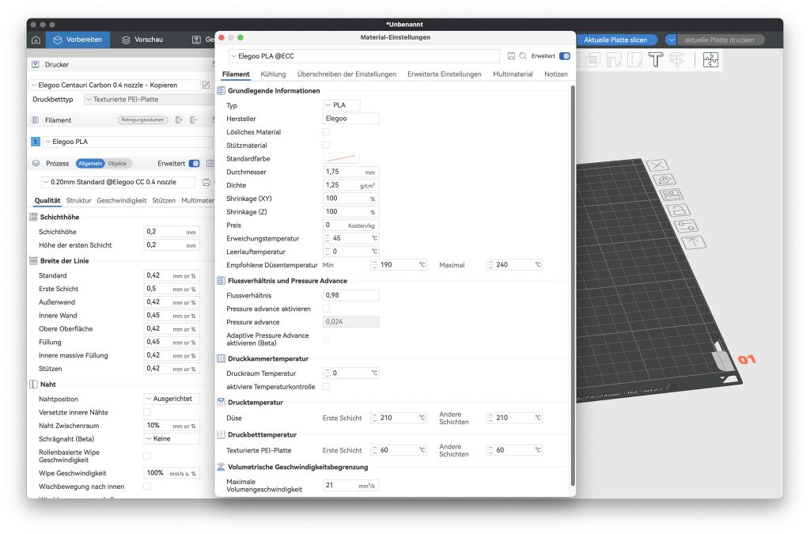Click the edit printer preset icon
Viewport: 810px width, 534px height.
206,85
